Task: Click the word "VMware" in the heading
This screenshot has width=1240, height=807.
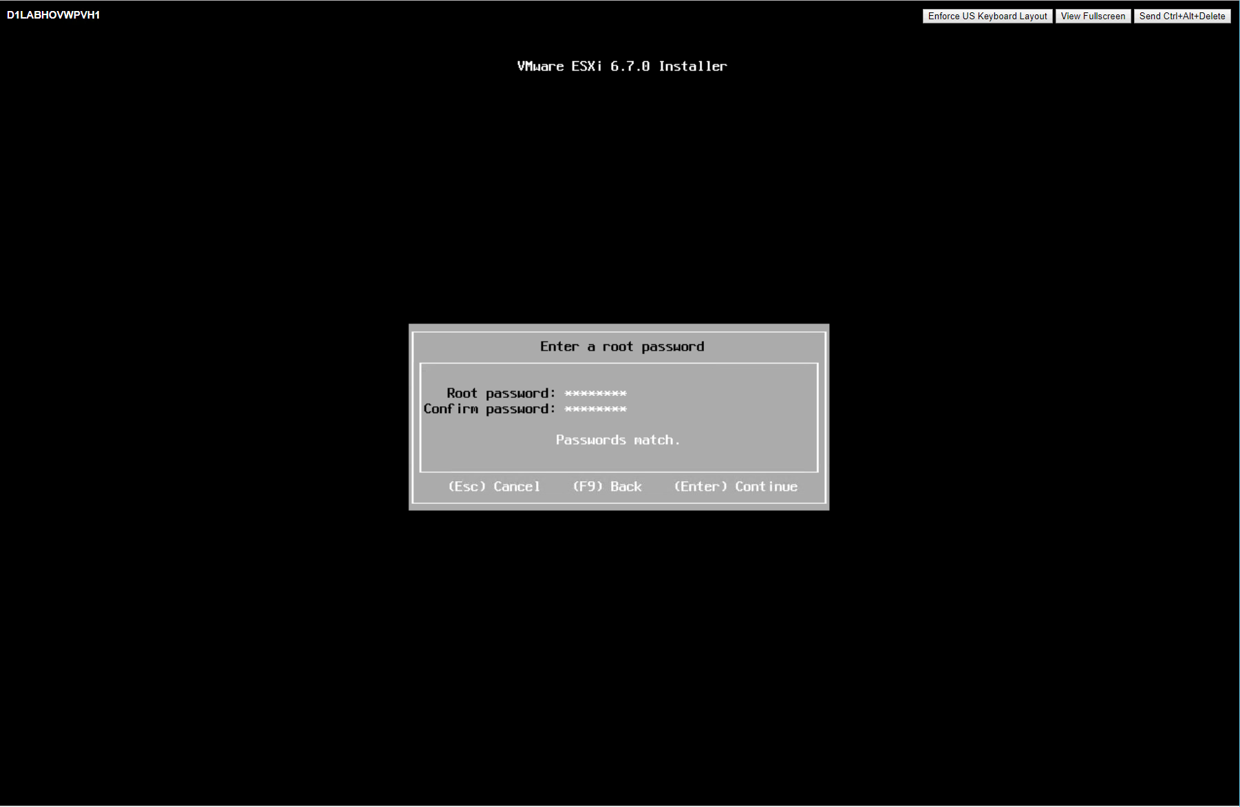Action: pos(540,67)
